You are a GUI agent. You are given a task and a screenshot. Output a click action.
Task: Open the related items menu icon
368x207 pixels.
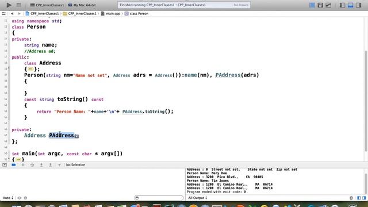pos(4,14)
